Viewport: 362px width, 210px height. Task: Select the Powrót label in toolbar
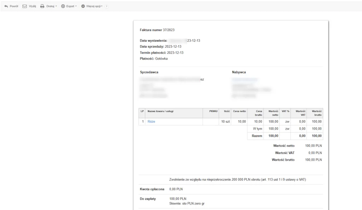pyautogui.click(x=14, y=6)
